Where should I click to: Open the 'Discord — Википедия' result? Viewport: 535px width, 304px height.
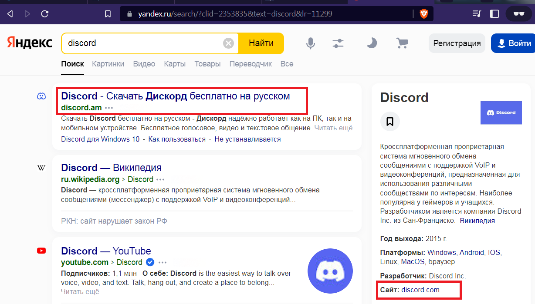(111, 168)
